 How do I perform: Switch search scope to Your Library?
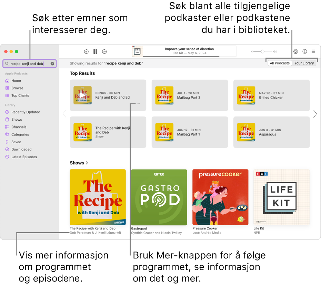pyautogui.click(x=304, y=63)
